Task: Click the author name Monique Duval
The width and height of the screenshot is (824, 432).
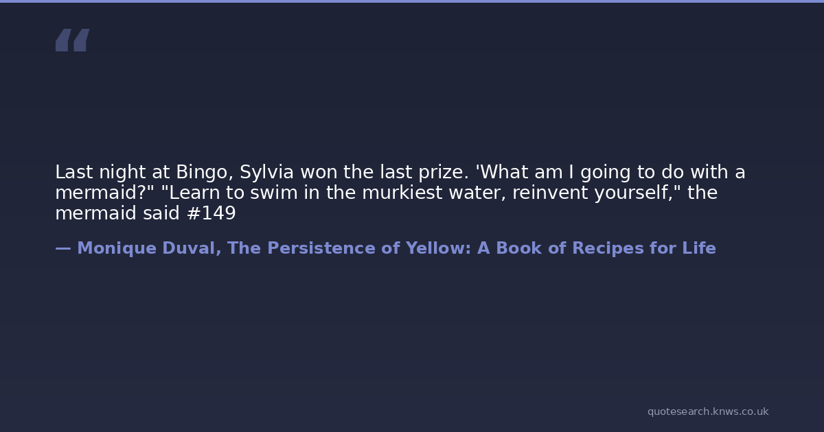Action: pyautogui.click(x=148, y=248)
